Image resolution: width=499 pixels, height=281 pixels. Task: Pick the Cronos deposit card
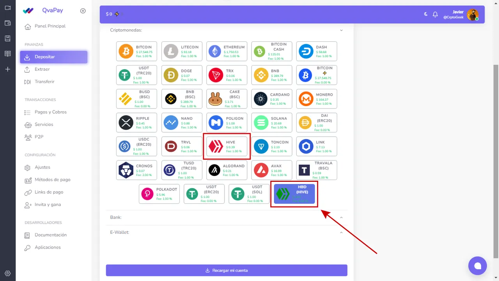pos(136,170)
